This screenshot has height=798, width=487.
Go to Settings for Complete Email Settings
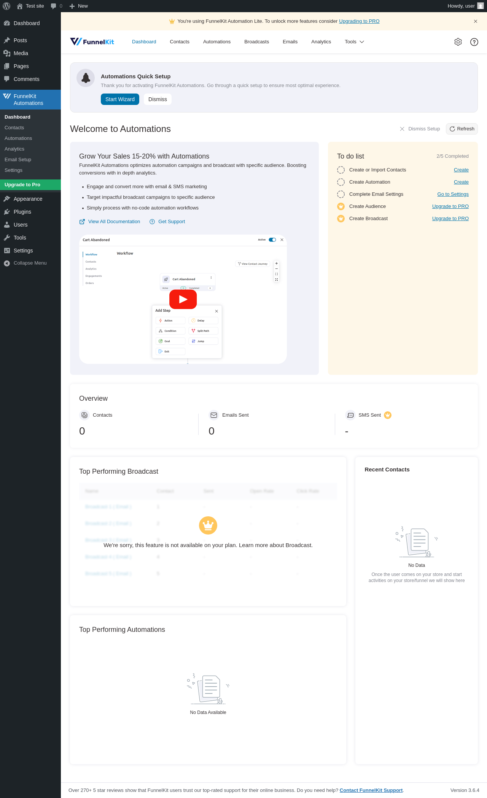453,194
